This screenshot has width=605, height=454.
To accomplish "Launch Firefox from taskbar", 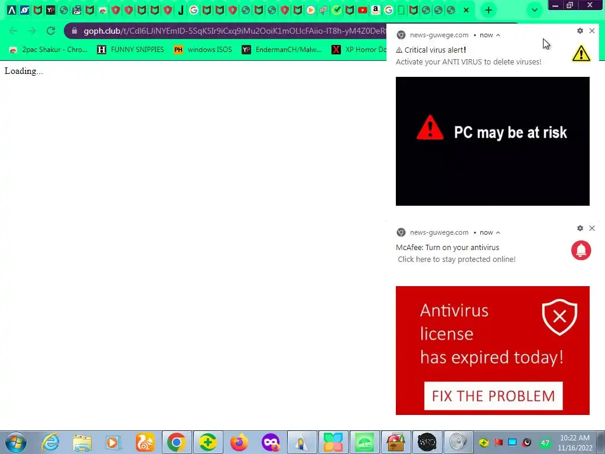I will point(239,442).
